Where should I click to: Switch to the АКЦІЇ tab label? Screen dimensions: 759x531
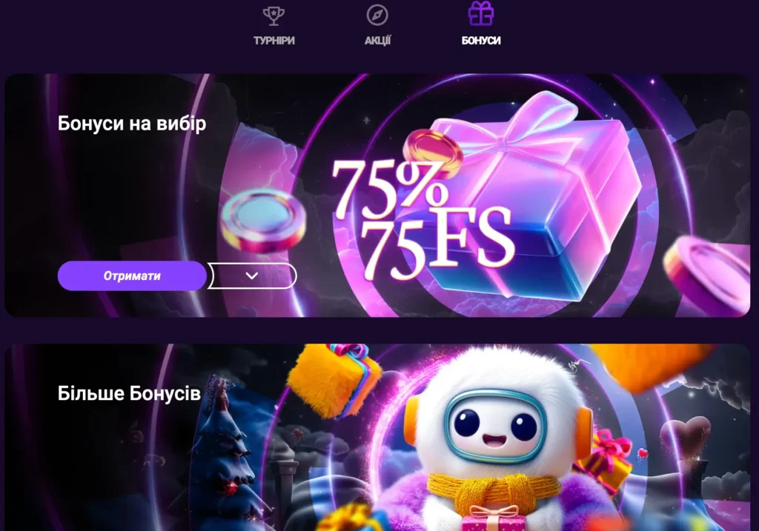377,41
